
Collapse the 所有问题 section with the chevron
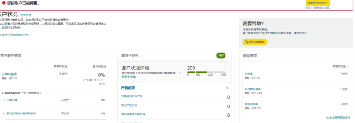click(x=227, y=88)
